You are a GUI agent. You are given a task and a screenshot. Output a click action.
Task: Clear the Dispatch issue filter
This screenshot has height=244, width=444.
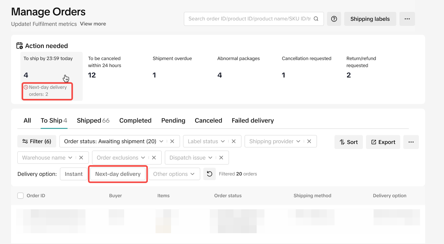[x=221, y=158]
